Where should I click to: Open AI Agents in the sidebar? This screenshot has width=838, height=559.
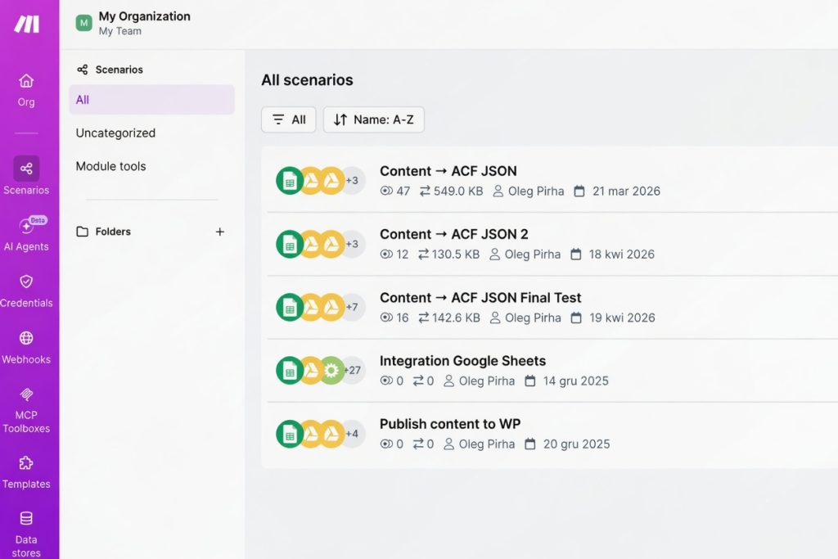pos(26,233)
